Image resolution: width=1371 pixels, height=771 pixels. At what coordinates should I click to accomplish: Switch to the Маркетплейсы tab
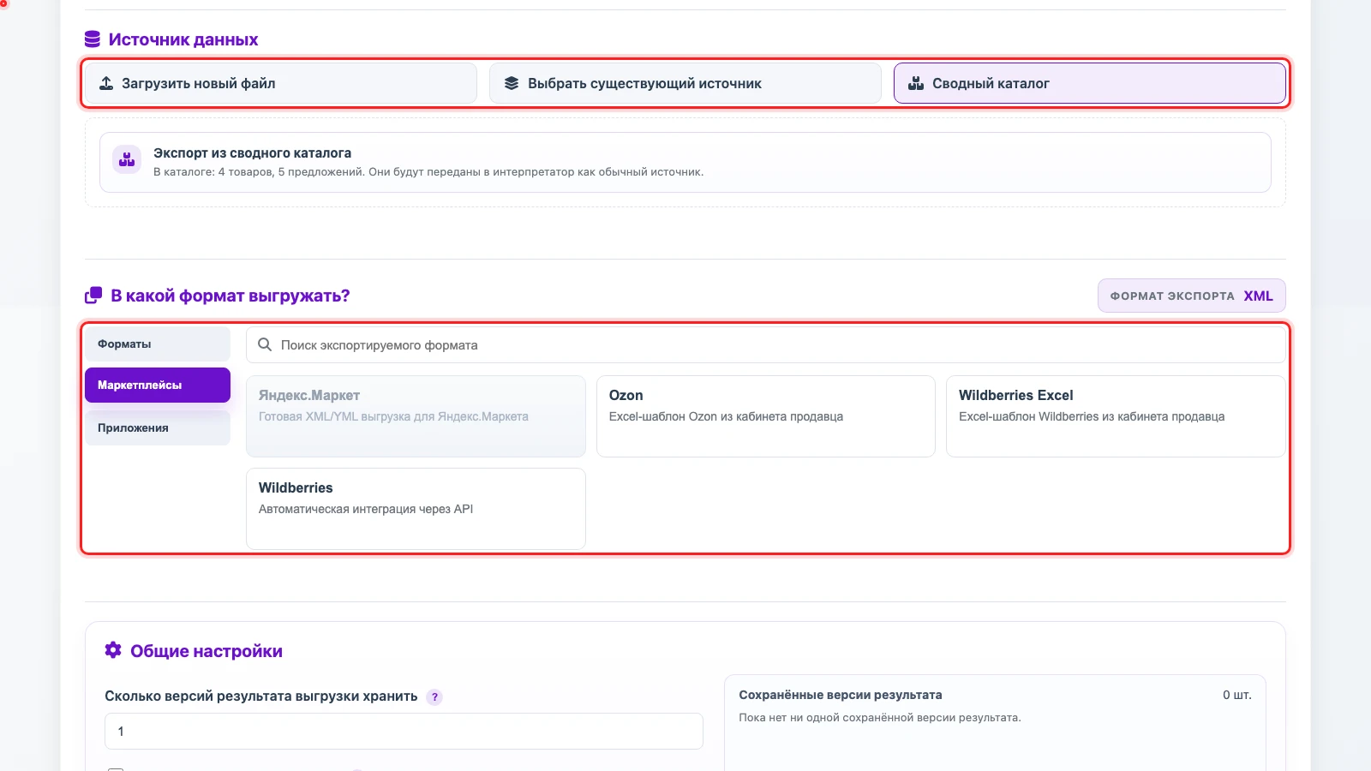click(x=158, y=385)
